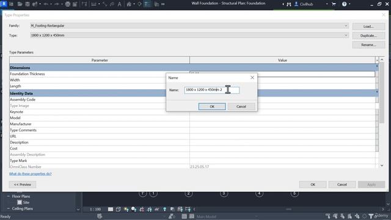Click Temporary Hide/Isolate glasses icon

(157, 209)
